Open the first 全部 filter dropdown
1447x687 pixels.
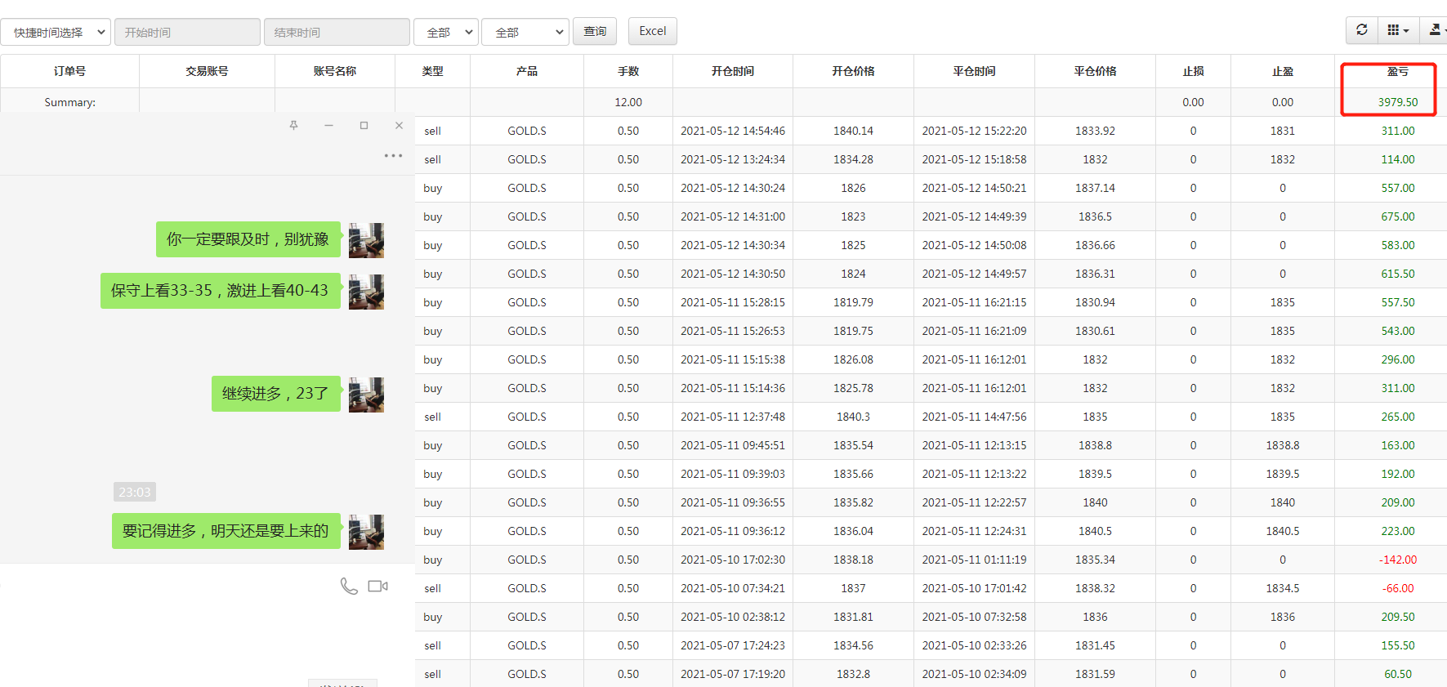pos(445,32)
